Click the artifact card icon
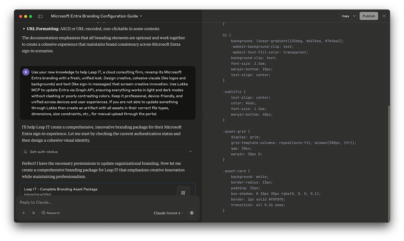This screenshot has height=241, width=404. pos(183,192)
